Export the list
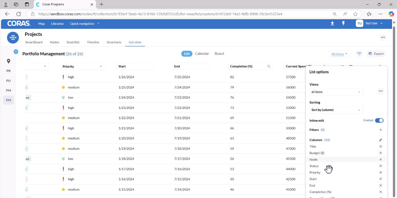This screenshot has height=198, width=397. tap(376, 54)
